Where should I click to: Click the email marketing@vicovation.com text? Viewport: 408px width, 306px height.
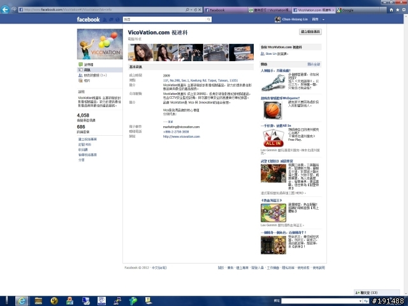coord(181,127)
